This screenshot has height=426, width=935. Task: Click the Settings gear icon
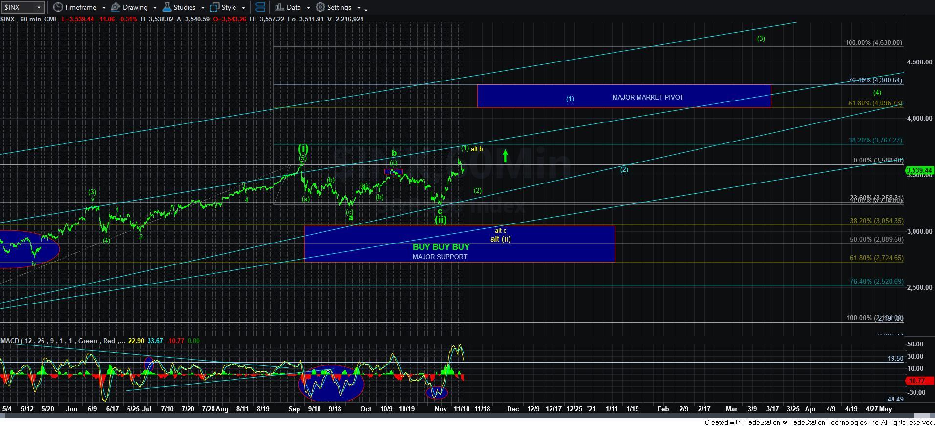coord(320,7)
